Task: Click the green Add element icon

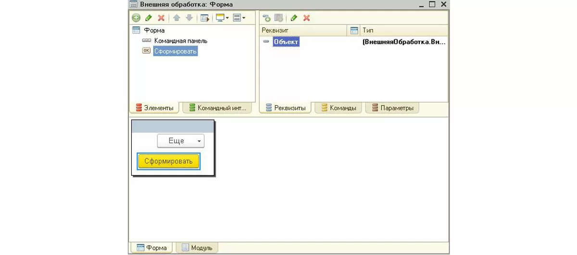Action: click(x=136, y=18)
